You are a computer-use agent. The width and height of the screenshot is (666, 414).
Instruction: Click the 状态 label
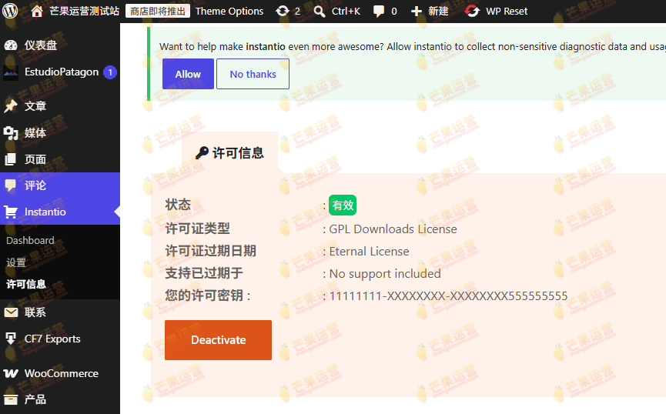178,204
